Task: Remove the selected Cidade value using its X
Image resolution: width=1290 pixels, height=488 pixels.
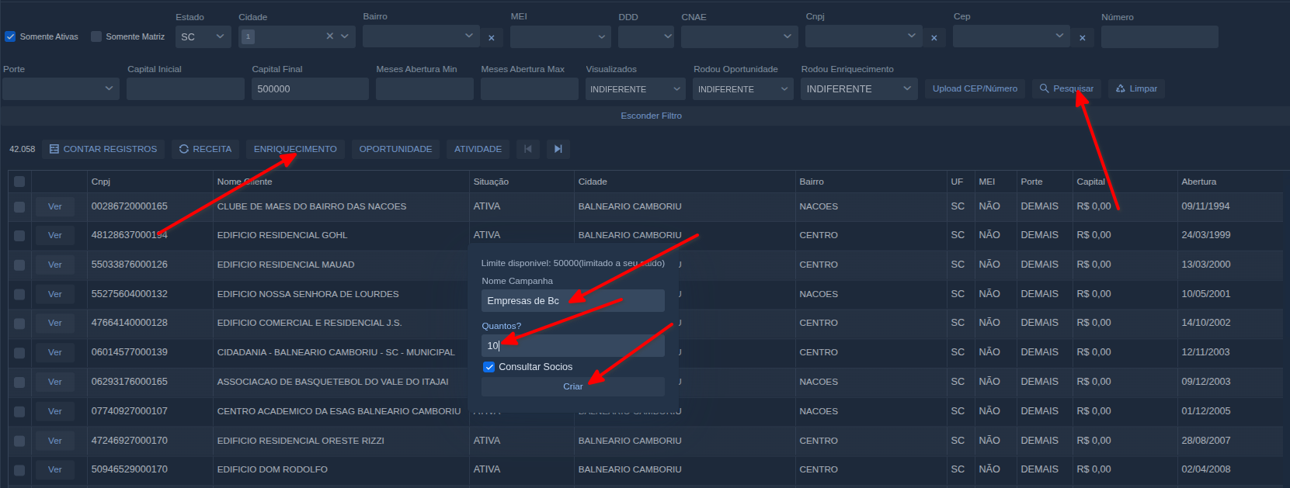Action: [x=330, y=36]
